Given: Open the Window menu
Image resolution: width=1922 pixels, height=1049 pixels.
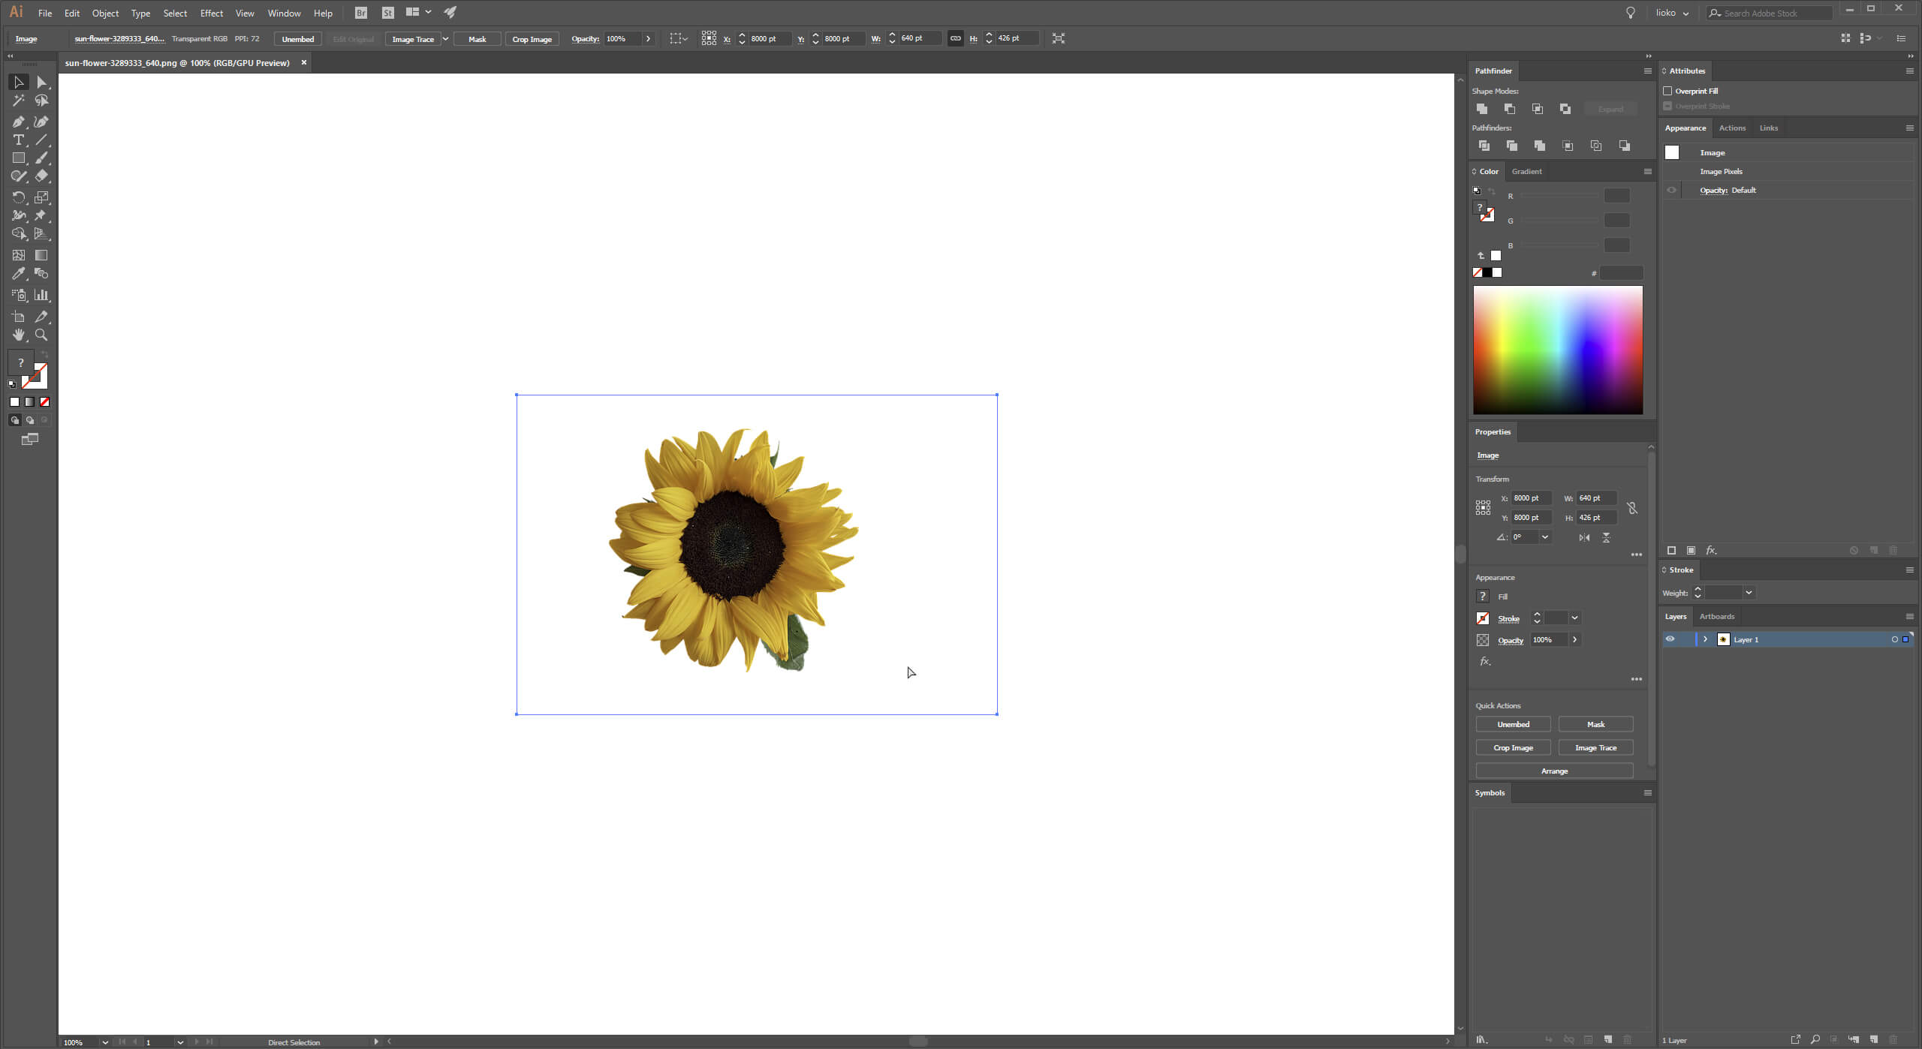Looking at the screenshot, I should tap(284, 13).
